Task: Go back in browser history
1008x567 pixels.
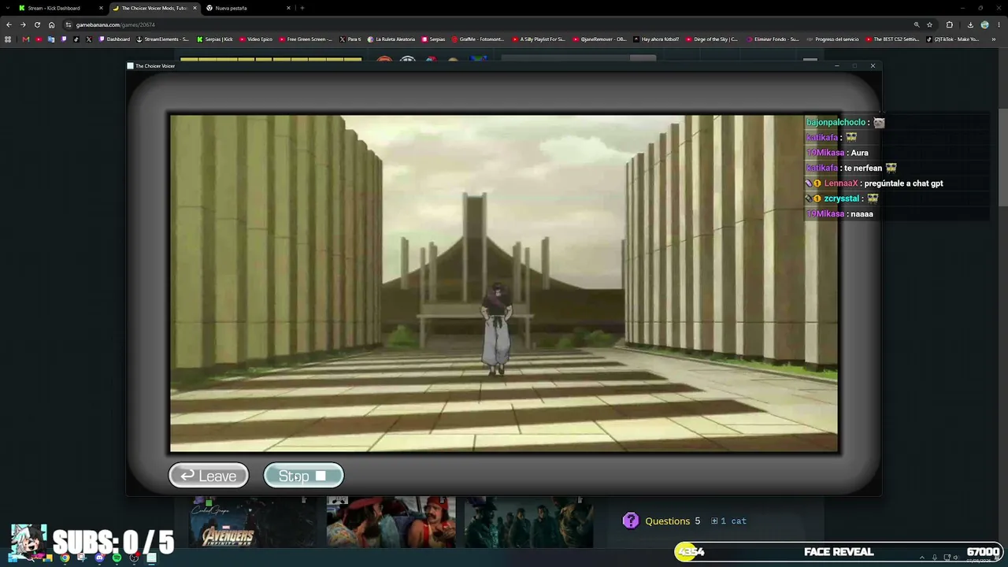Action: 9,24
